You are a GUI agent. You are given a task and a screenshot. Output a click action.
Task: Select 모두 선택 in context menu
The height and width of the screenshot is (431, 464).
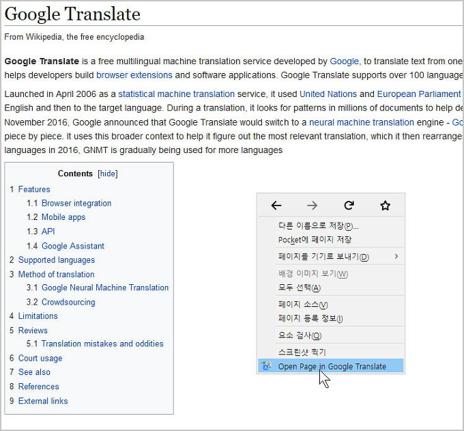coord(330,288)
